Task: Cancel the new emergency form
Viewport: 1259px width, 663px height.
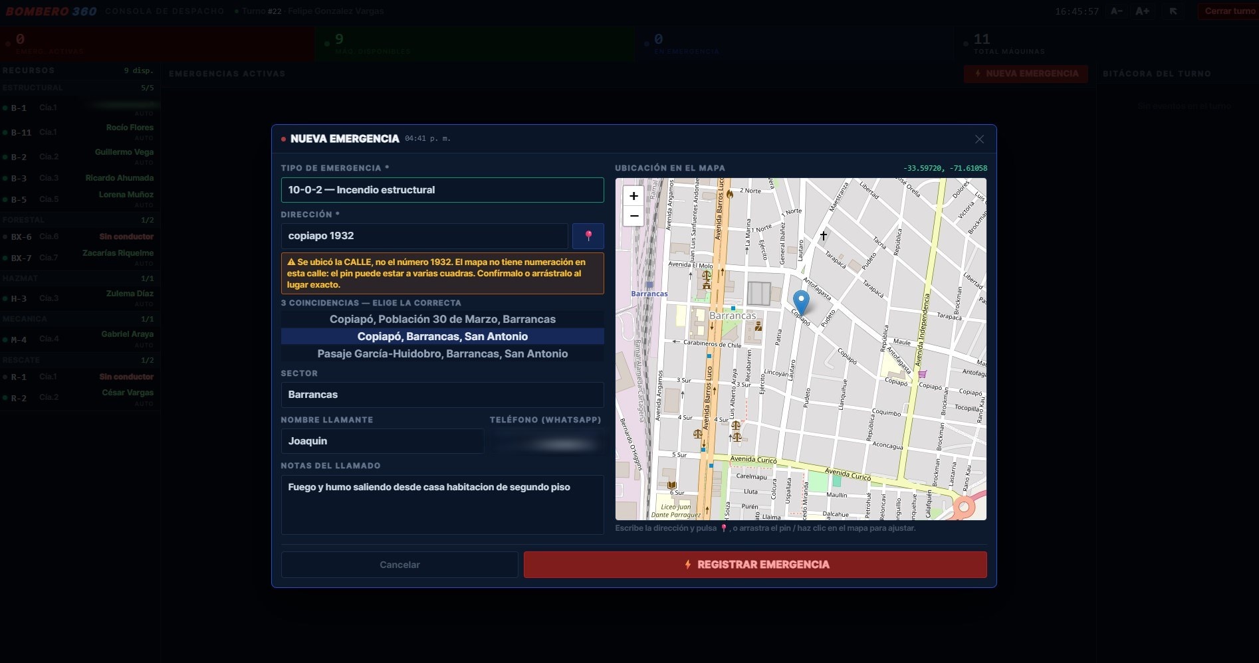Action: tap(400, 565)
